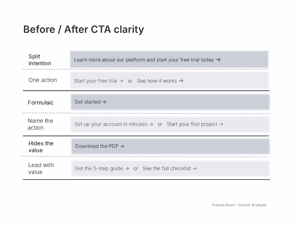
Task: Select the "Split intention" row label
Action: 40,60
